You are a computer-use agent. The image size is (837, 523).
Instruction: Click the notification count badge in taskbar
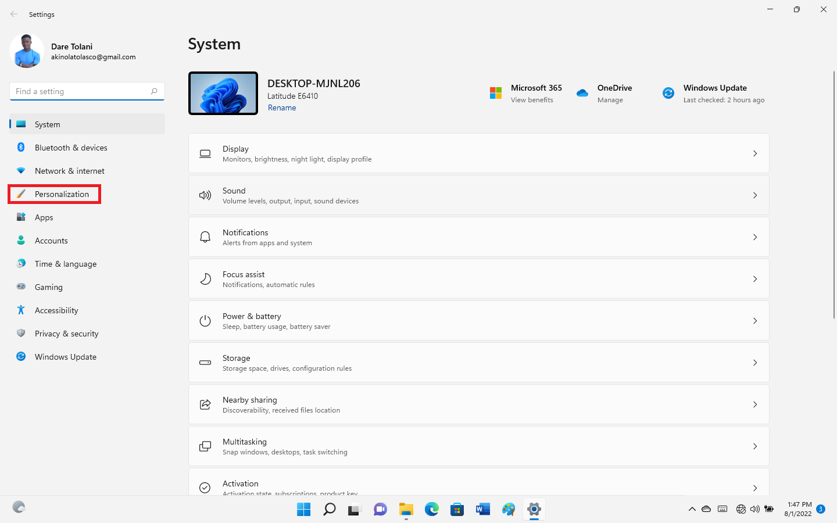coord(821,509)
